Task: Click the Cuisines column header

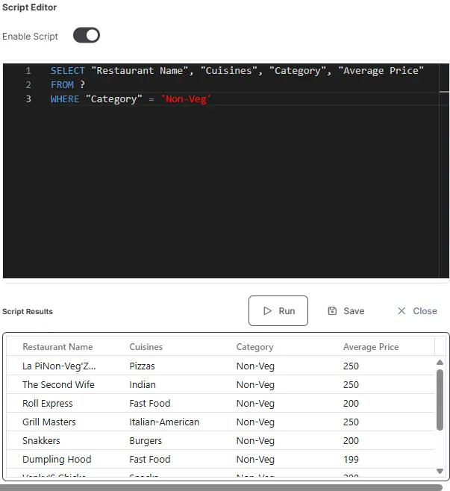Action: [146, 347]
